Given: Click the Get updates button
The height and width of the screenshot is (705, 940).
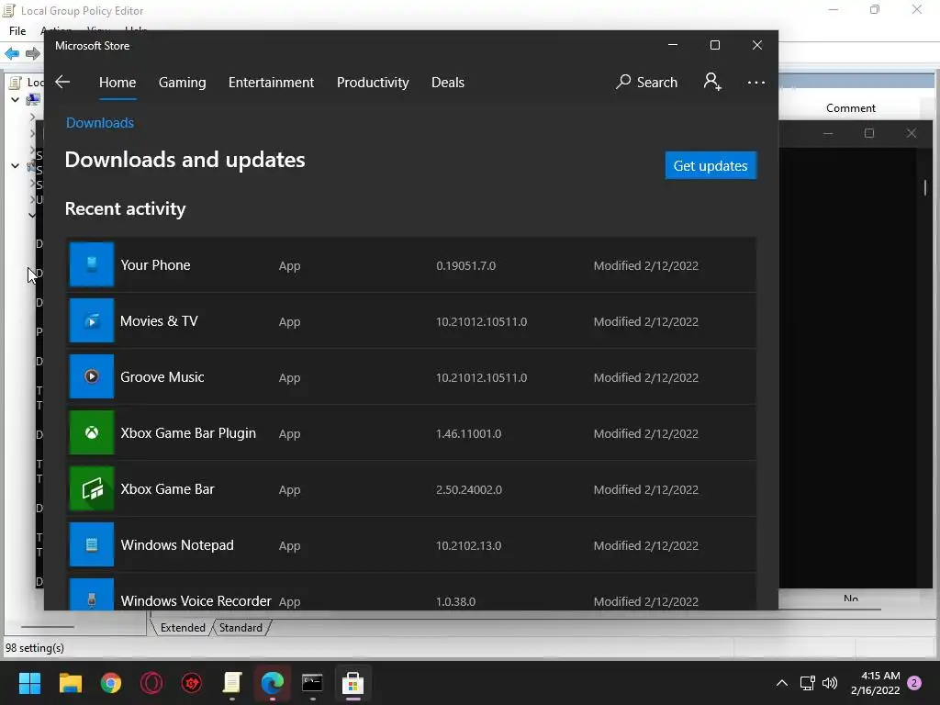Looking at the screenshot, I should [711, 165].
